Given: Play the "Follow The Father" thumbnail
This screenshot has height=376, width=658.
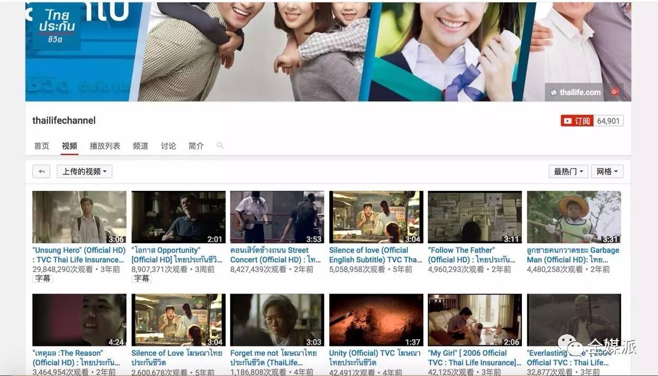Looking at the screenshot, I should (x=475, y=217).
